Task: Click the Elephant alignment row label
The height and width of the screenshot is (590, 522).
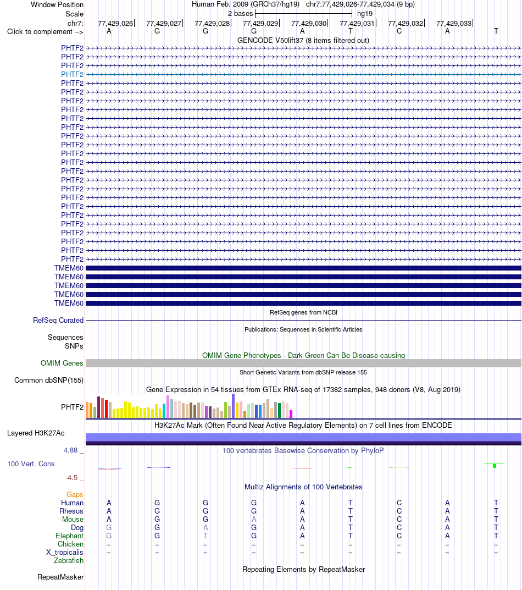Action: 69,536
